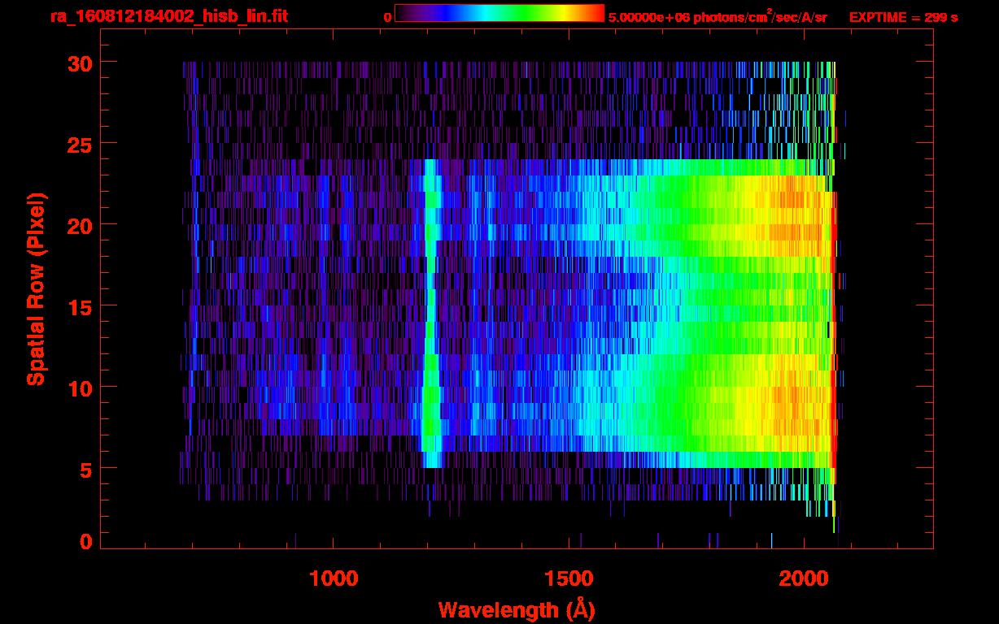Click the 2000 wavelength tick label
Image resolution: width=999 pixels, height=624 pixels.
[x=804, y=578]
